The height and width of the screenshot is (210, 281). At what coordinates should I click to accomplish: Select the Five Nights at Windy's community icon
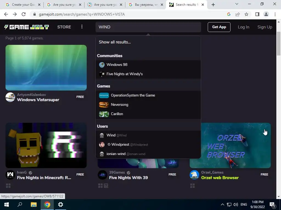coord(102,74)
